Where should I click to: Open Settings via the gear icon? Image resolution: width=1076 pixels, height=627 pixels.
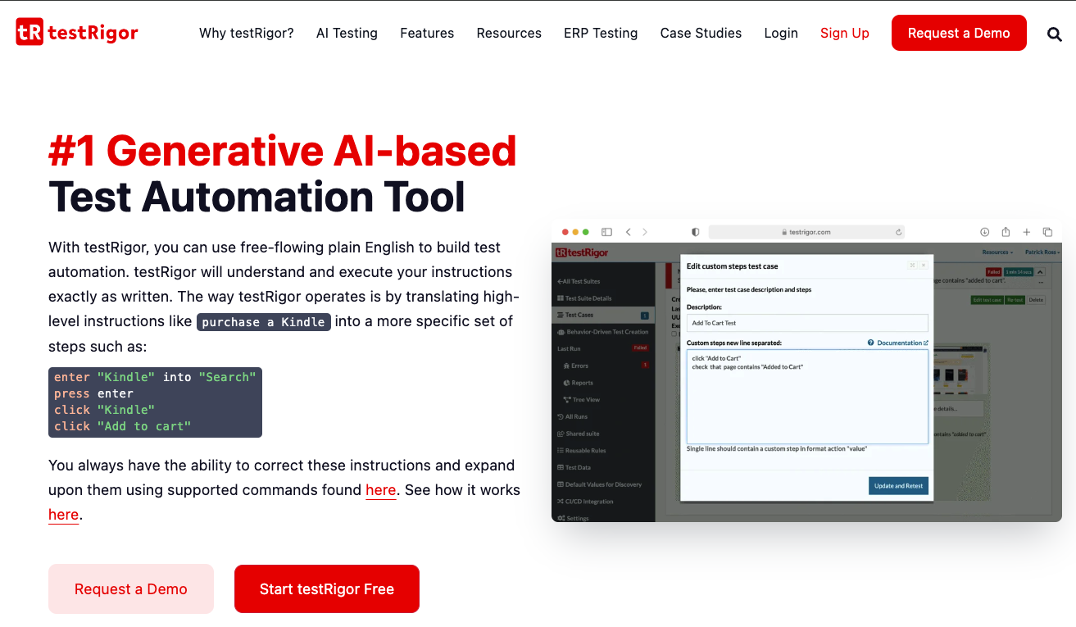point(562,518)
